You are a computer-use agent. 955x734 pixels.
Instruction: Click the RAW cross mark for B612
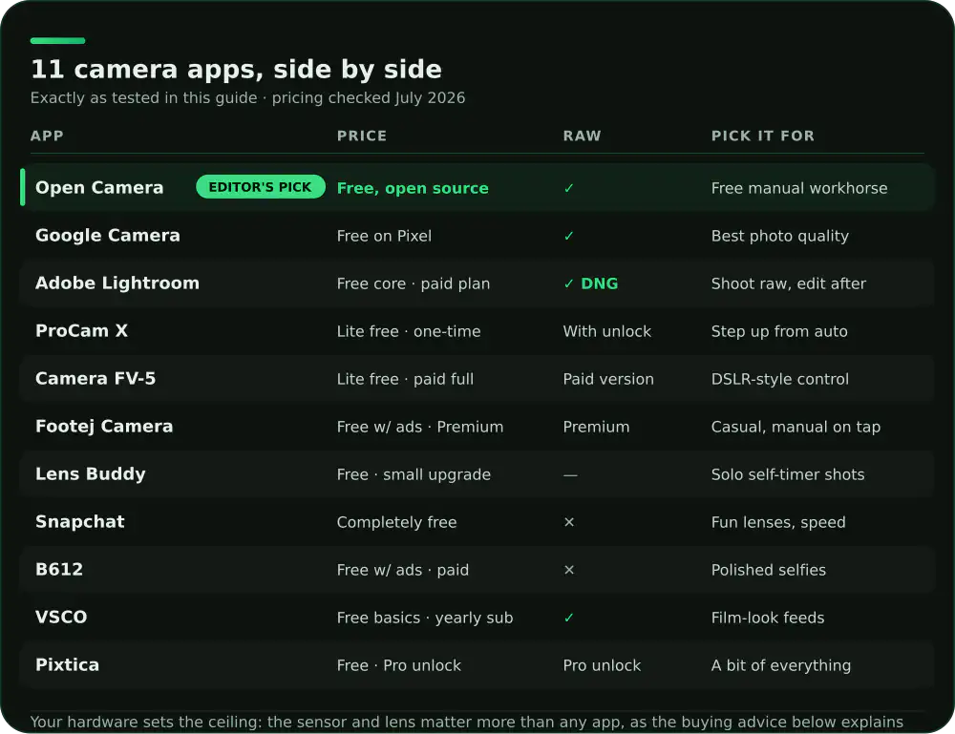pyautogui.click(x=569, y=570)
